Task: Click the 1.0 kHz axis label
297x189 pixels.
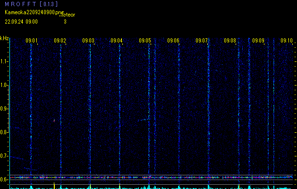Action: (4, 85)
